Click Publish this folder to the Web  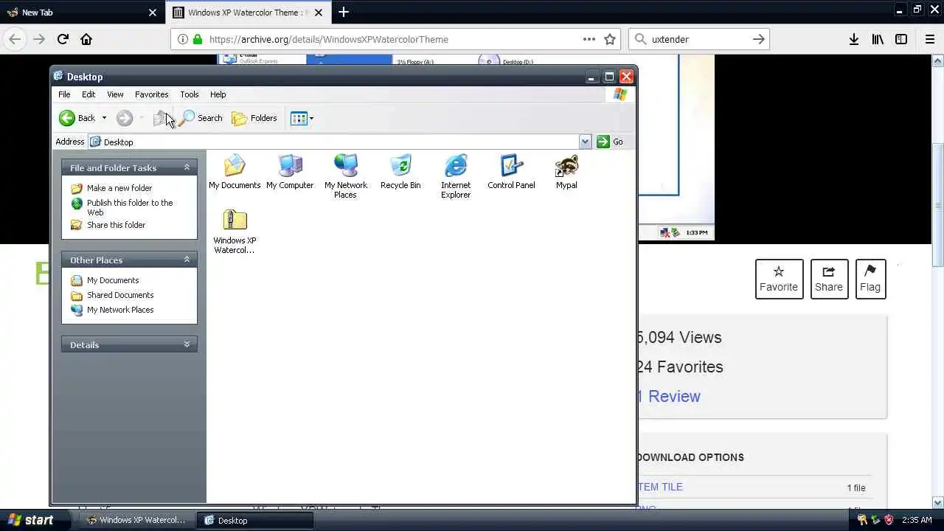(x=122, y=207)
